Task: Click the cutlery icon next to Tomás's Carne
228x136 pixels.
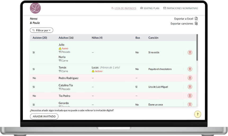Action: [60, 71]
